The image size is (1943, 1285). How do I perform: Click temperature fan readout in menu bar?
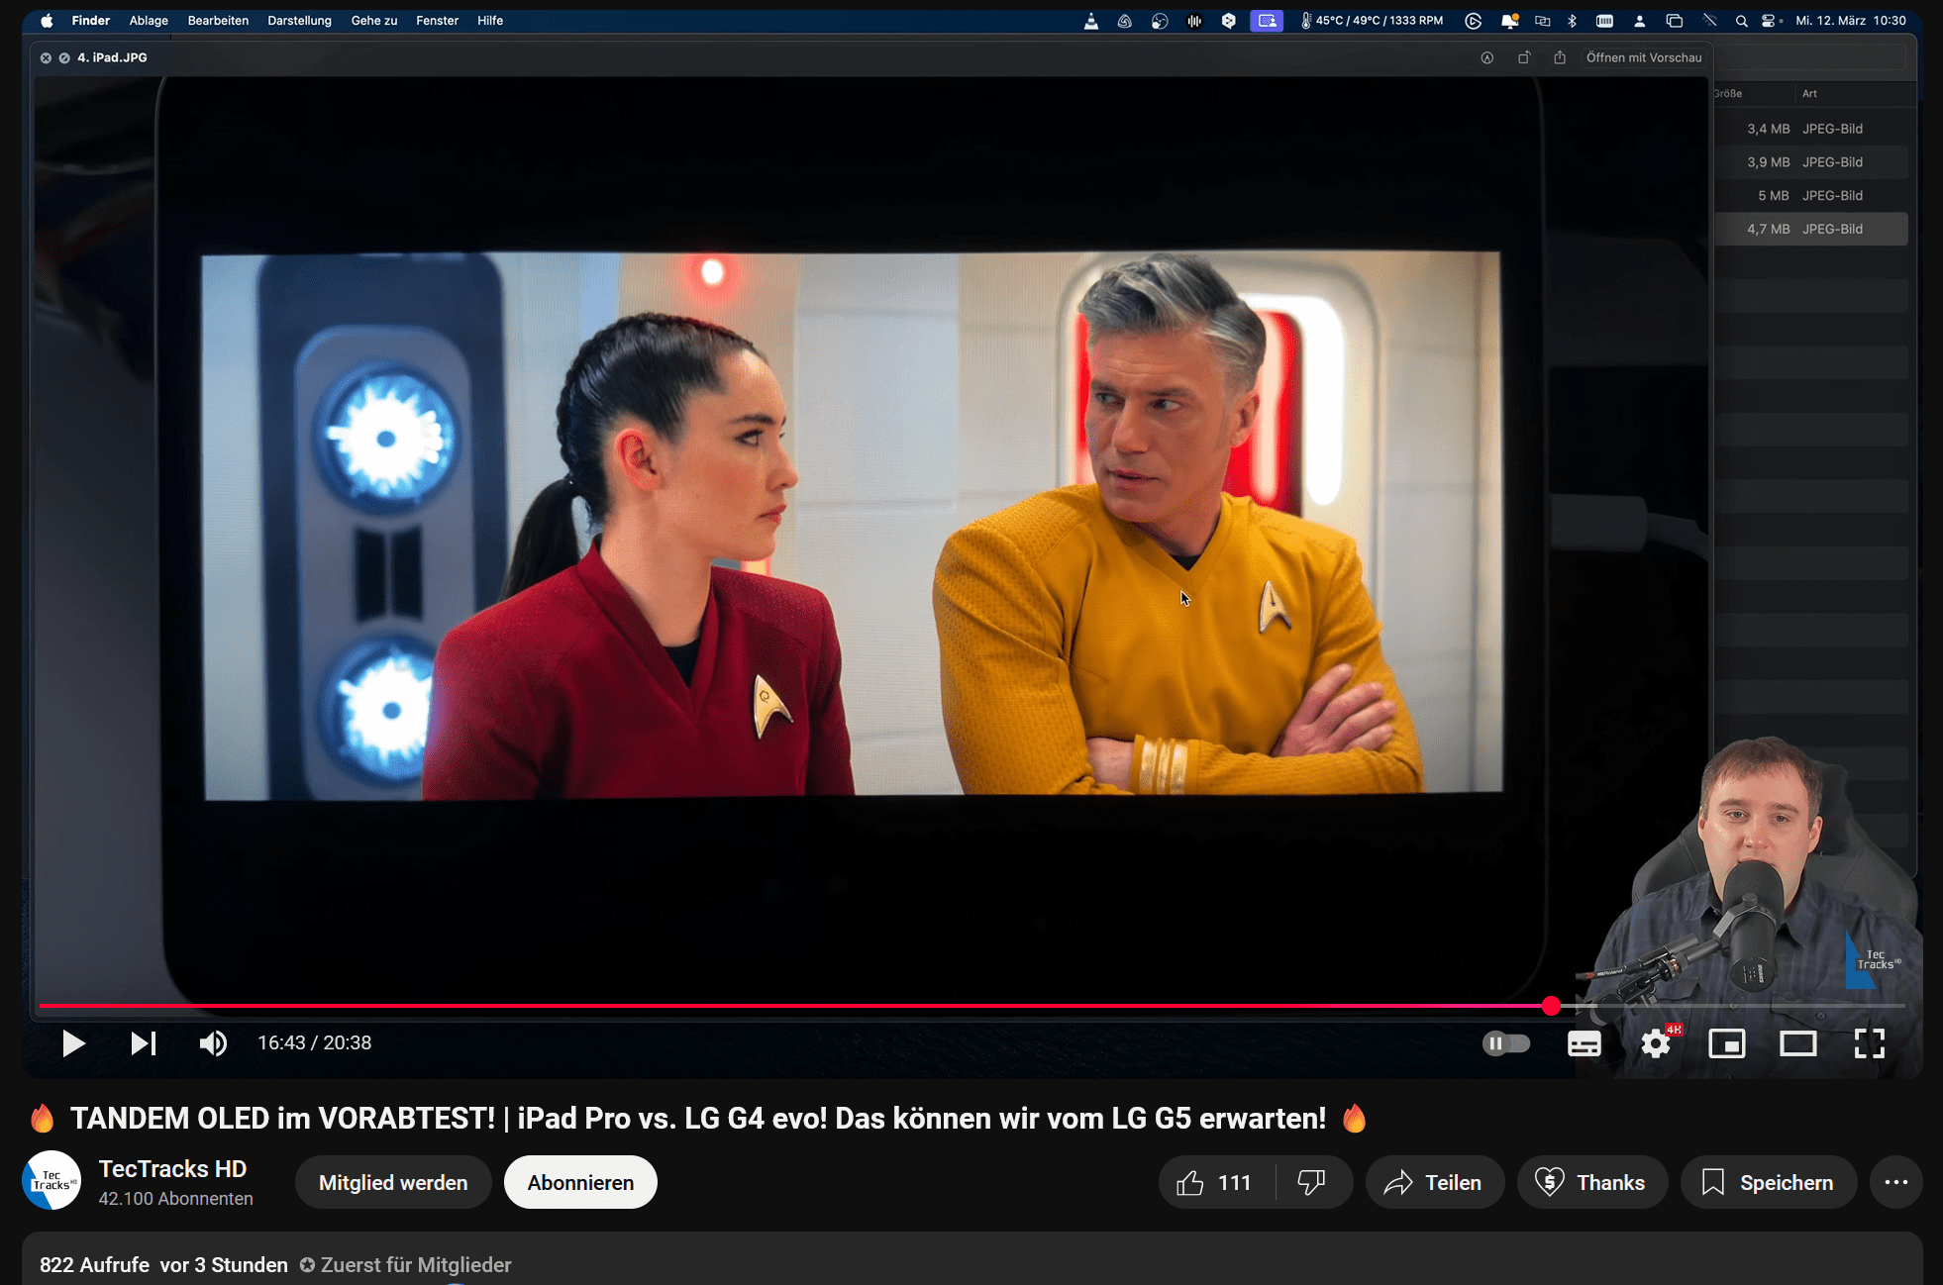pyautogui.click(x=1372, y=21)
